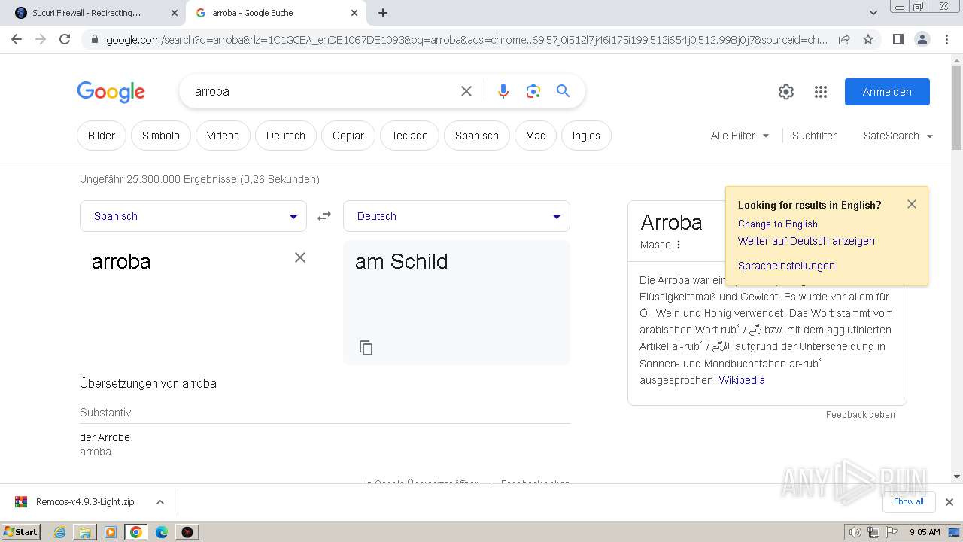This screenshot has width=963, height=542.
Task: Click the Chrome icon in the taskbar
Action: coord(136,532)
